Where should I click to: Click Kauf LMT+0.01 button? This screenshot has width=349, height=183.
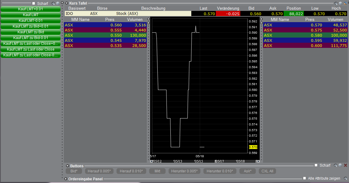(x=31, y=9)
